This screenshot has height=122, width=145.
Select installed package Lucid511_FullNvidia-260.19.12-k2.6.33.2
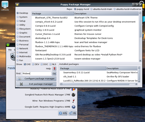click(99, 81)
